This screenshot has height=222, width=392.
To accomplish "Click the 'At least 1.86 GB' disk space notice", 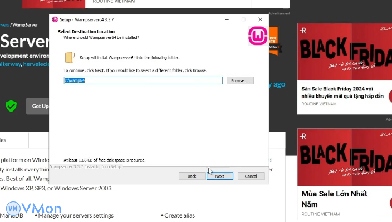I will (x=105, y=160).
